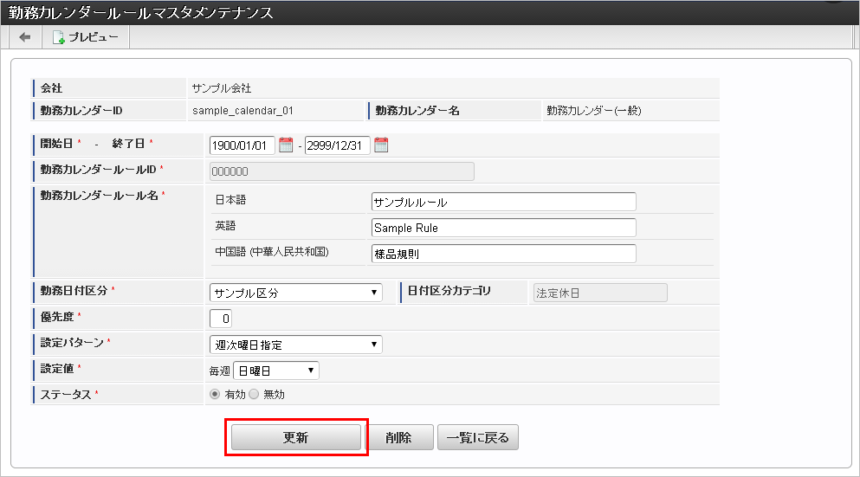Expand the 勤務日付区分 dropdown
Viewport: 860px width, 477px height.
point(295,293)
